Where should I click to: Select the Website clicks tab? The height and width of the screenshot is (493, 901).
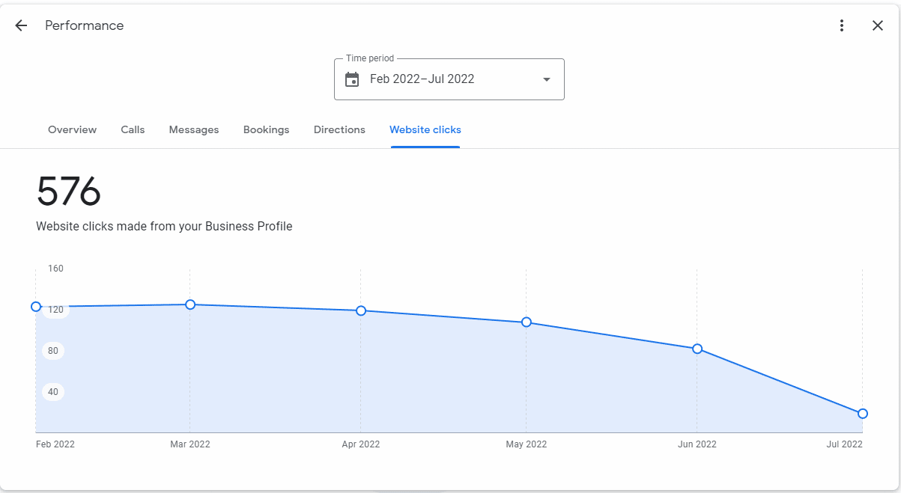pyautogui.click(x=425, y=129)
